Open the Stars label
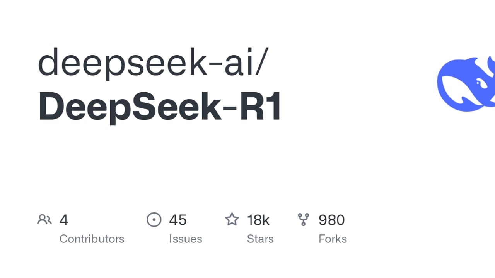 (260, 239)
